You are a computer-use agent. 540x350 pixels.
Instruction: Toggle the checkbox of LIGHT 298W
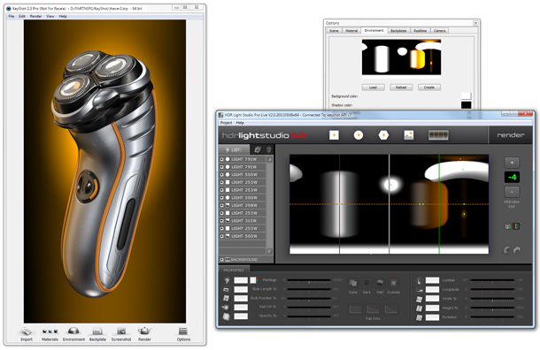click(x=222, y=205)
